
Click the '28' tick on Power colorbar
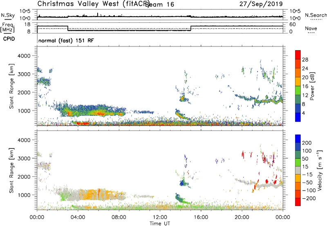305,60
